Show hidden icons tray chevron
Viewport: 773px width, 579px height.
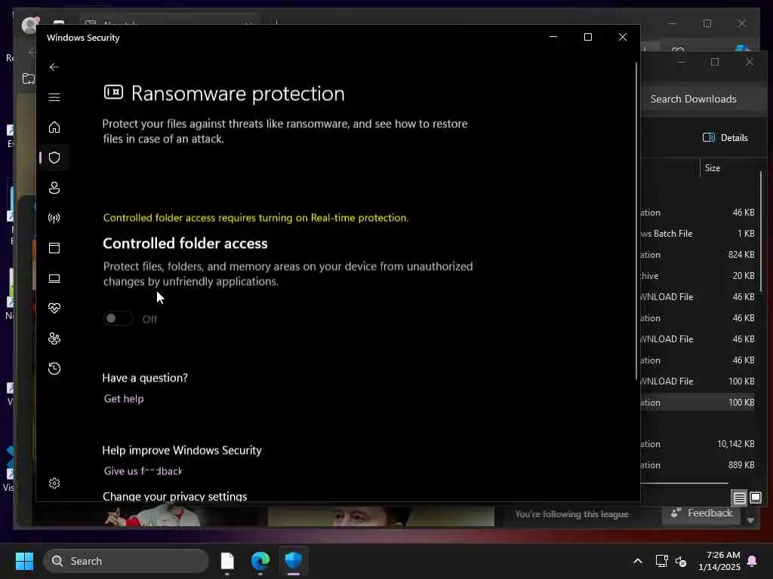[x=637, y=561]
